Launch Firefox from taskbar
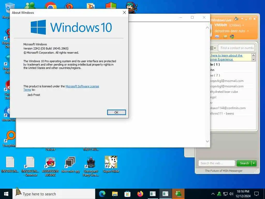Image resolution: width=265 pixels, height=199 pixels. point(140,194)
